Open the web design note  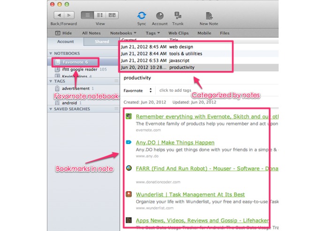[x=200, y=47]
